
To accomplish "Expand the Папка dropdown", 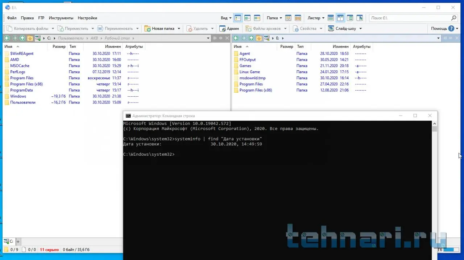I will (x=274, y=18).
